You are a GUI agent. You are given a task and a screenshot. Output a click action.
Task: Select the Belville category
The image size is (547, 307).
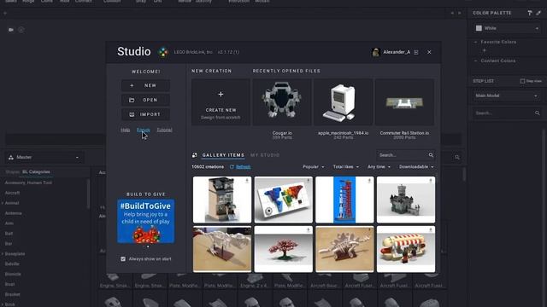point(12,264)
